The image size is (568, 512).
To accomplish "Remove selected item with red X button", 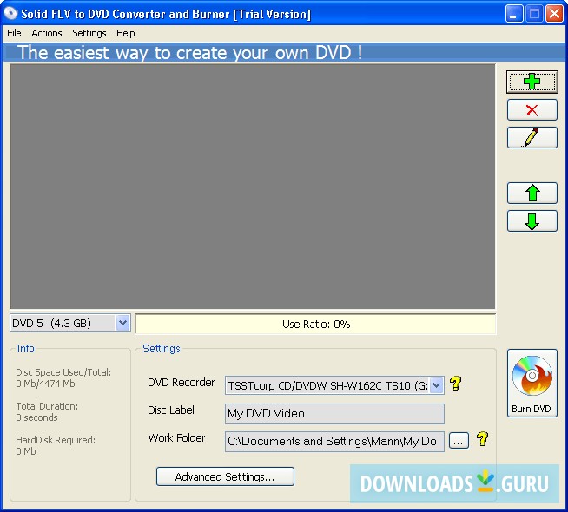I will [532, 109].
